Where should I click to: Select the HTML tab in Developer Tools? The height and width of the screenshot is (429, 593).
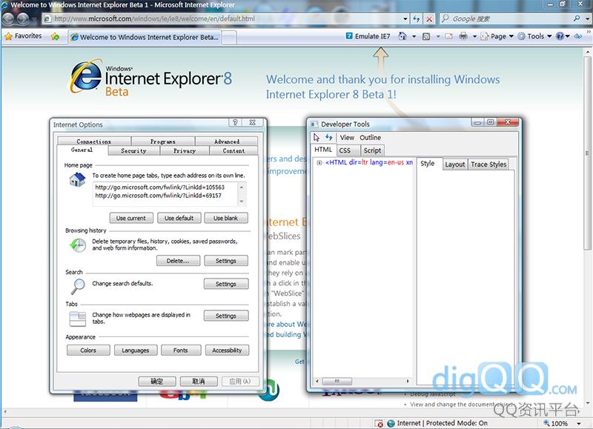tap(323, 150)
